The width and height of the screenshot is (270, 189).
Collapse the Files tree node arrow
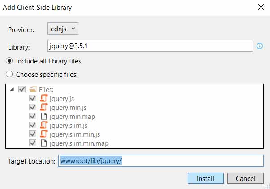12,89
